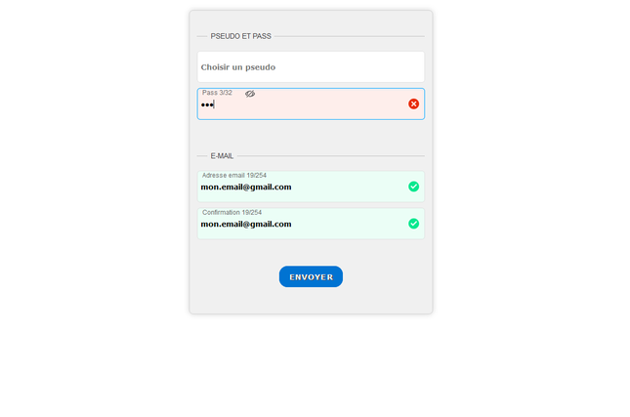The image size is (630, 417).
Task: Click the "PSEUDO ET PASS" section legend
Action: pyautogui.click(x=240, y=36)
